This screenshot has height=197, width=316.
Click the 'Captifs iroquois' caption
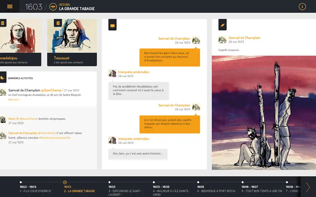[x=229, y=50]
